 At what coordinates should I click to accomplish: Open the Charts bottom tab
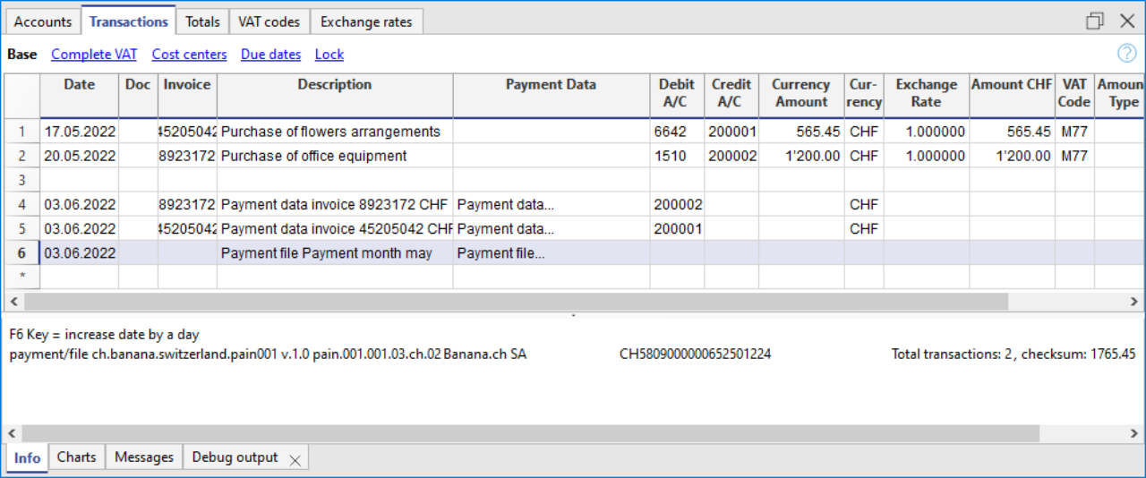[x=76, y=457]
